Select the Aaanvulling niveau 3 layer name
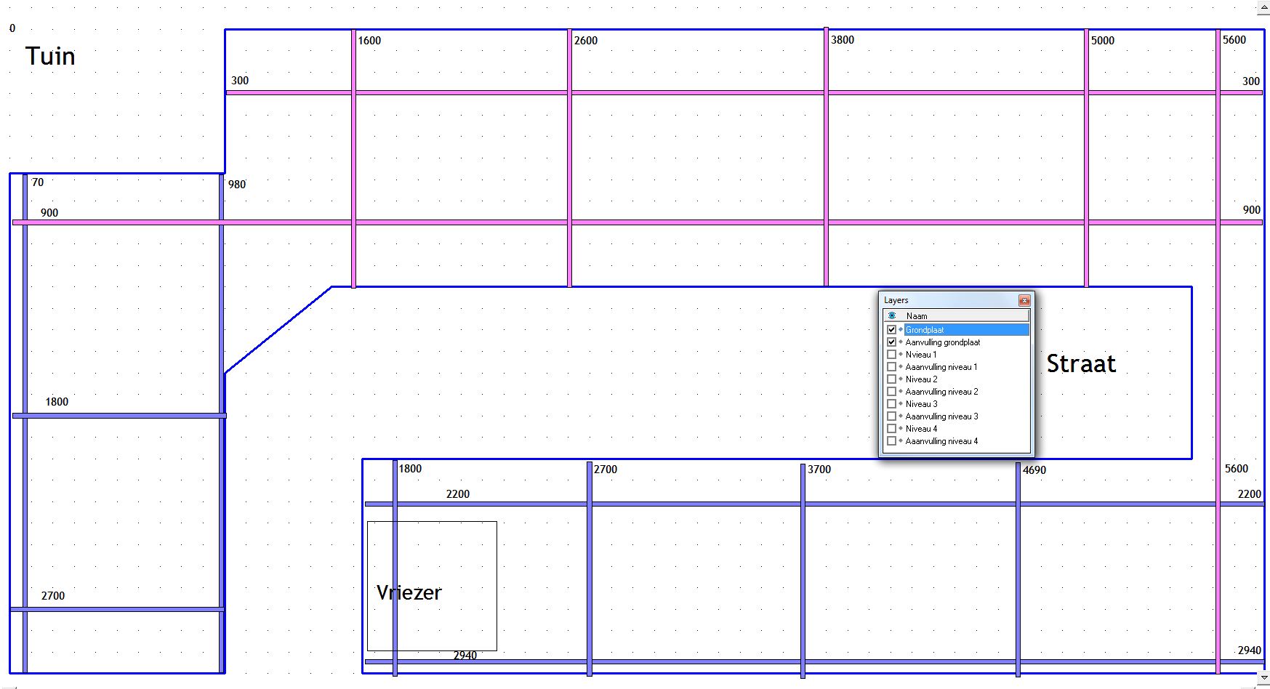 (941, 416)
